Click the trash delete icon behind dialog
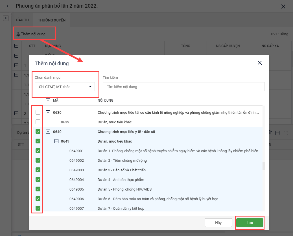The image size is (293, 236). tap(270, 133)
